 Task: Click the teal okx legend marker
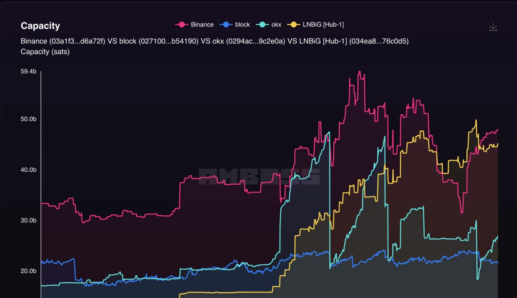tap(262, 24)
